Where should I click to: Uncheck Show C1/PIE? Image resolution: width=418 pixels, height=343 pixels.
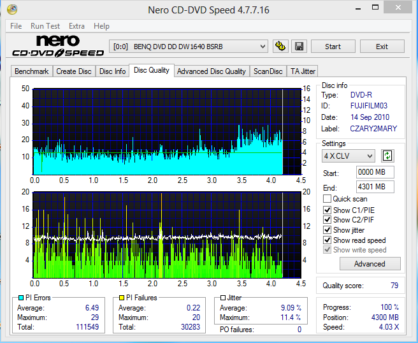(327, 210)
